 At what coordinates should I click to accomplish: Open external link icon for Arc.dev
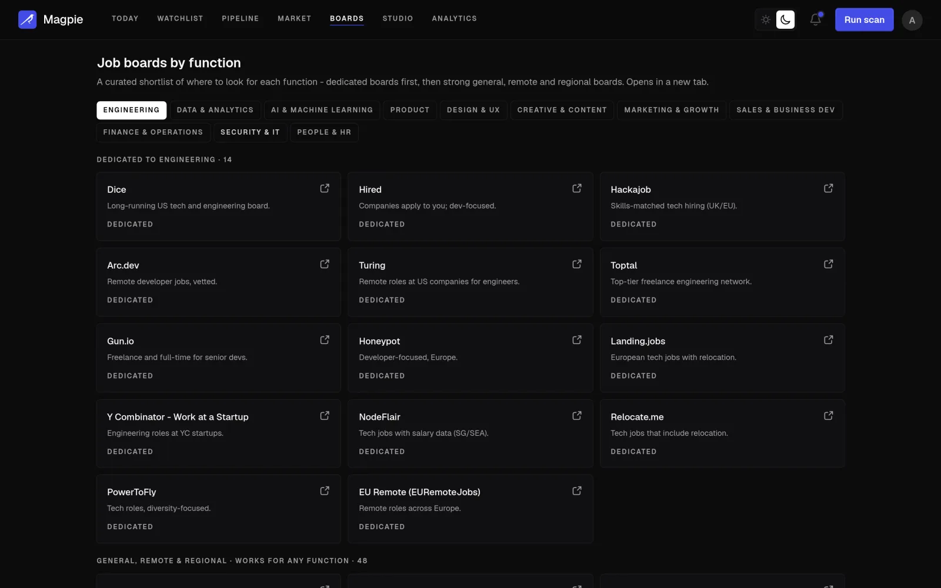(325, 264)
